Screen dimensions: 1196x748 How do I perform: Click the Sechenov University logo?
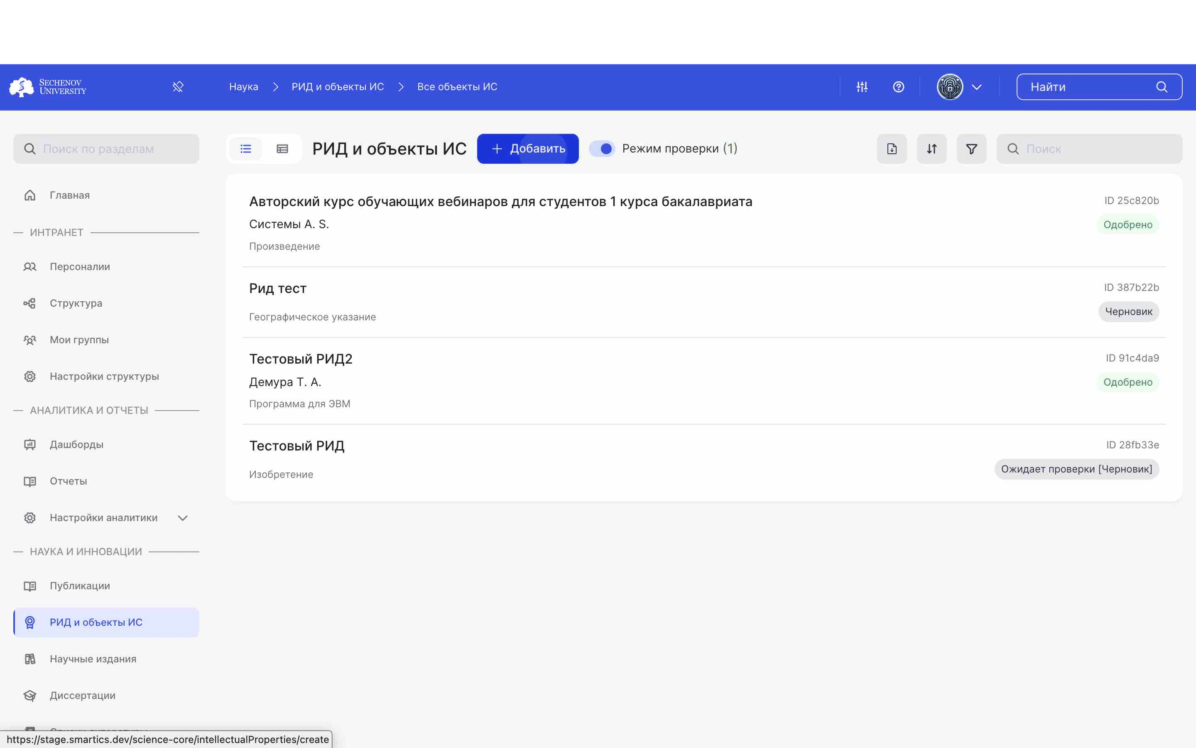pyautogui.click(x=47, y=86)
